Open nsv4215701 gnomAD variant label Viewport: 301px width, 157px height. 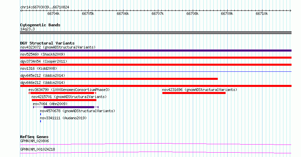tap(69, 97)
